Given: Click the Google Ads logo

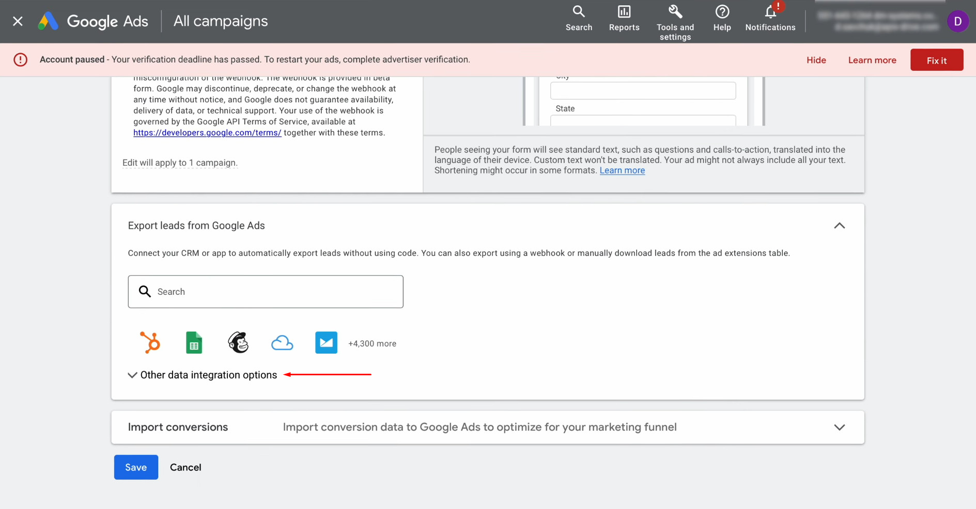Looking at the screenshot, I should [93, 21].
